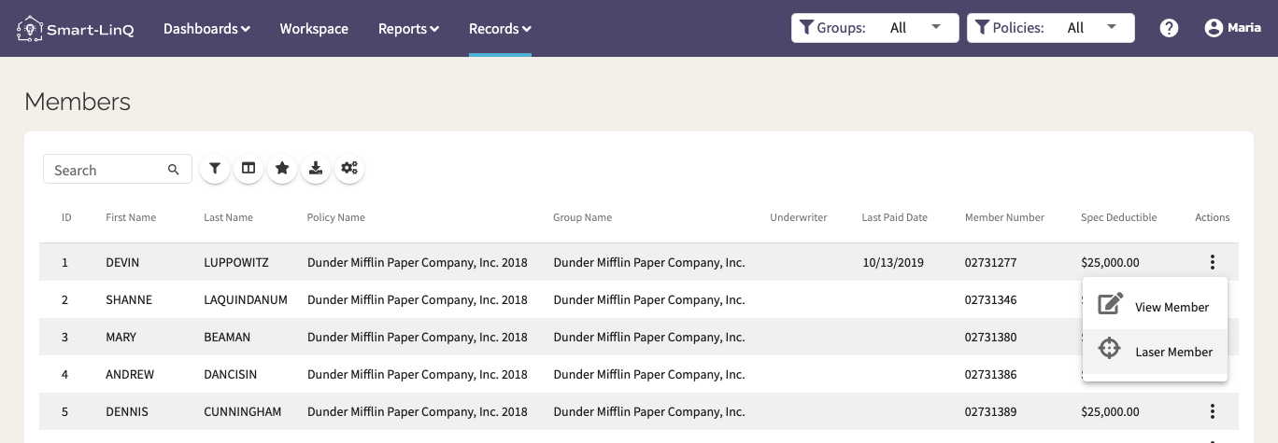Click last paid date 10/13/2019
The image size is (1278, 443).
pyautogui.click(x=893, y=262)
